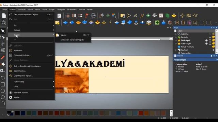The height and width of the screenshot is (122, 218).
Task: Choose Yapıştır Ctrl+V in the submenu
Action: pyautogui.click(x=73, y=35)
